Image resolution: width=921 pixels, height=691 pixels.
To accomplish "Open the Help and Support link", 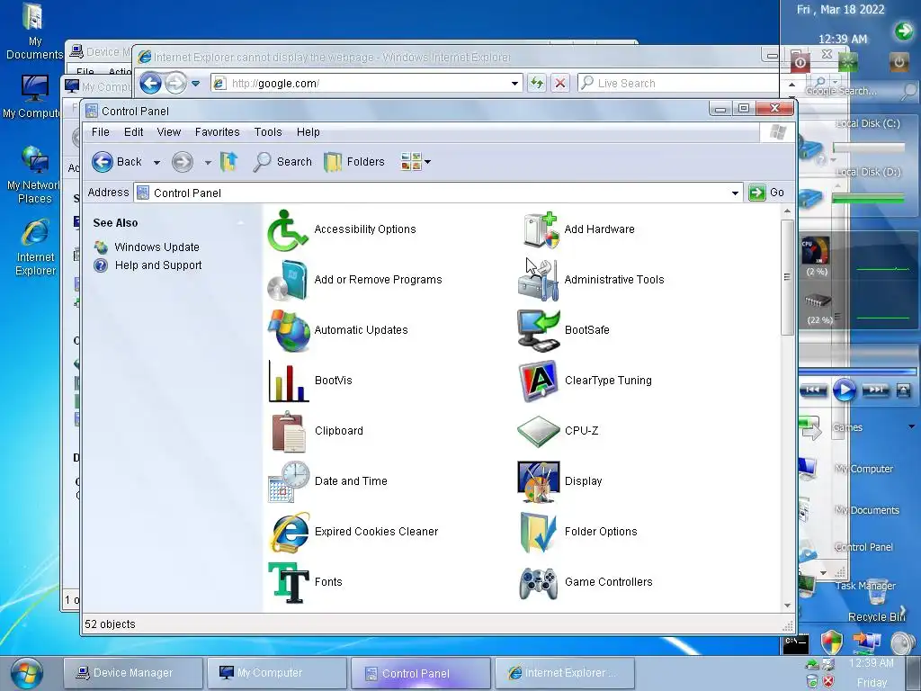I will [158, 265].
